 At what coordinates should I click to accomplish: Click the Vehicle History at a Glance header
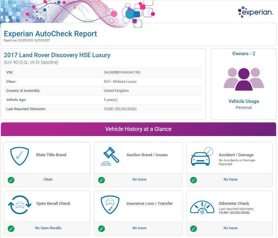click(x=138, y=129)
